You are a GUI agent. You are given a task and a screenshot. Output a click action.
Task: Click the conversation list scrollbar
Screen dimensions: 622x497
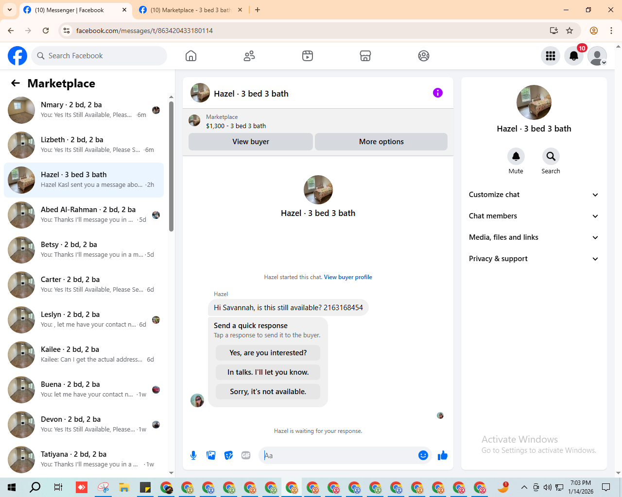(x=171, y=166)
